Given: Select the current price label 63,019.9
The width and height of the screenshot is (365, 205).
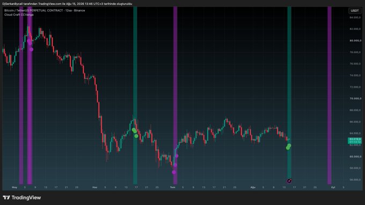Looking at the screenshot, I should pyautogui.click(x=355, y=139).
